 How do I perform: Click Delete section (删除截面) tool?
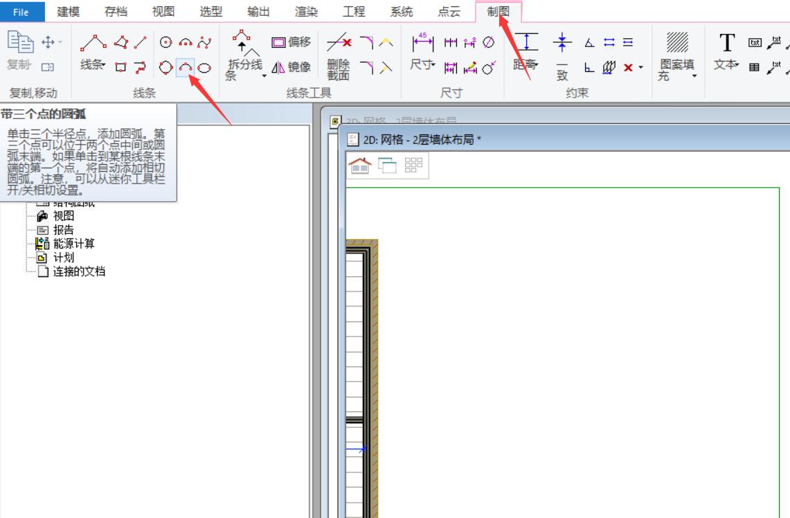click(x=339, y=55)
